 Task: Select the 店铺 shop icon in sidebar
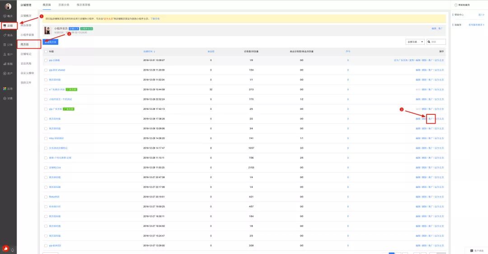pos(5,25)
